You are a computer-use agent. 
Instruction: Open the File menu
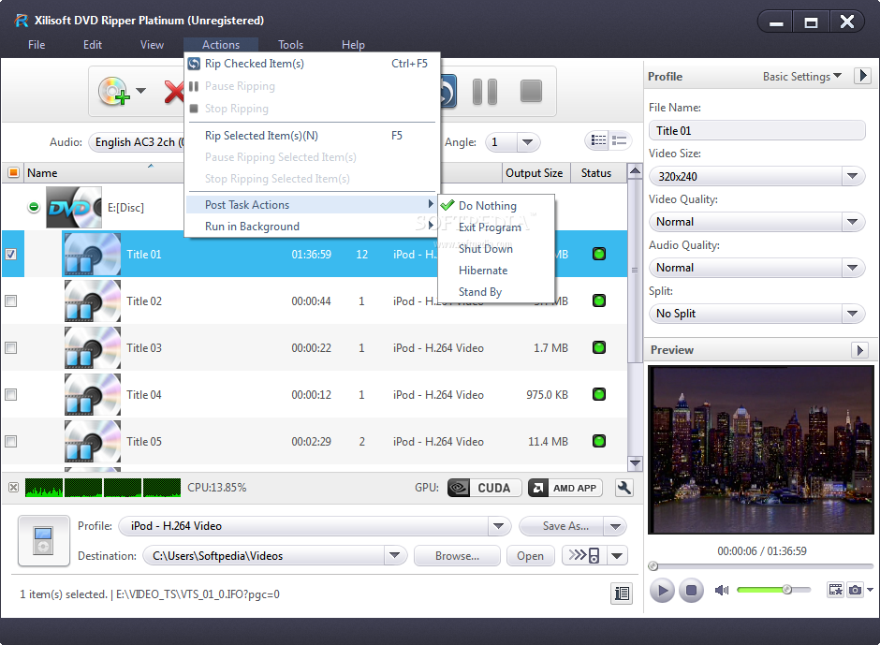37,44
